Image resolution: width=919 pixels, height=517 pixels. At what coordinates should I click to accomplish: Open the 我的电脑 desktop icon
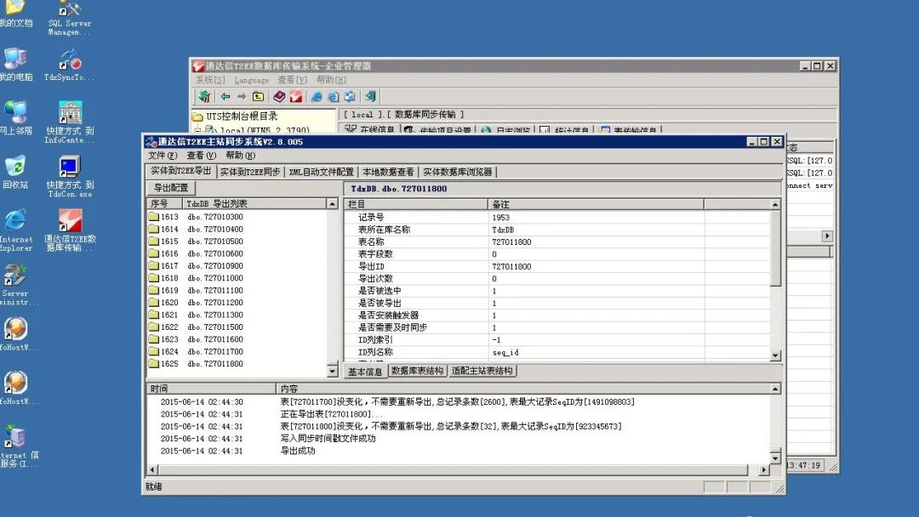tap(16, 65)
